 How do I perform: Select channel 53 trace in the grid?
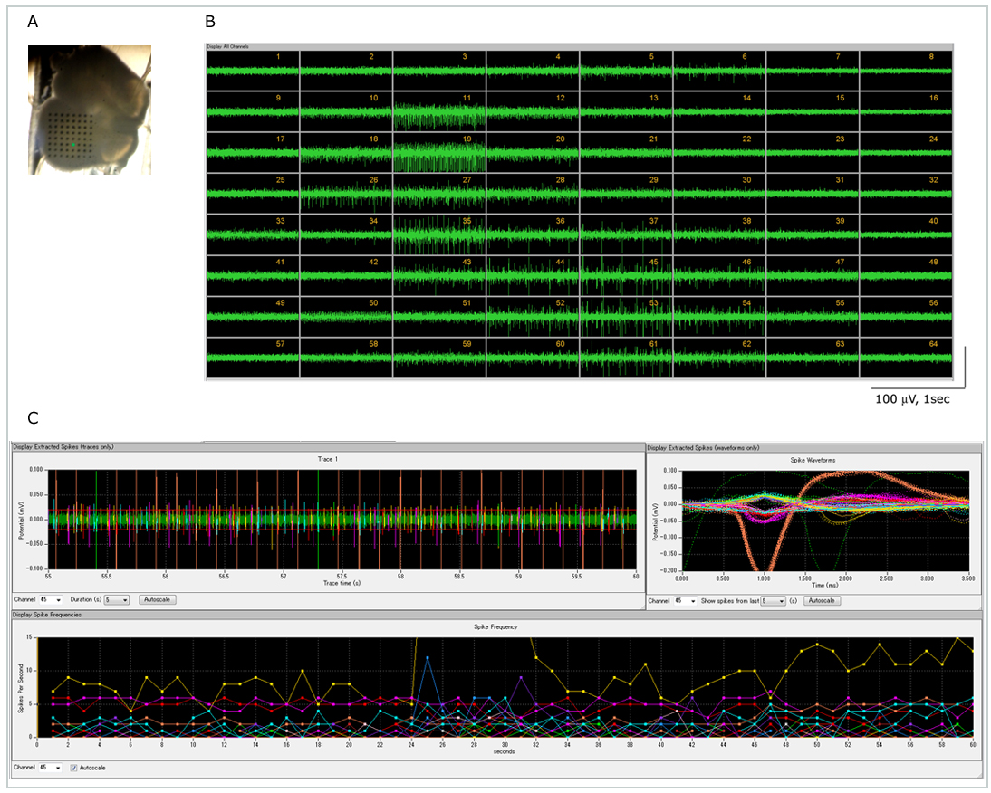pyautogui.click(x=626, y=317)
